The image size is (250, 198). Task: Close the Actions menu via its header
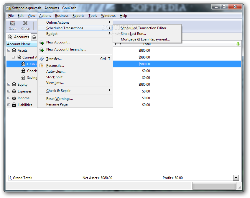point(45,16)
